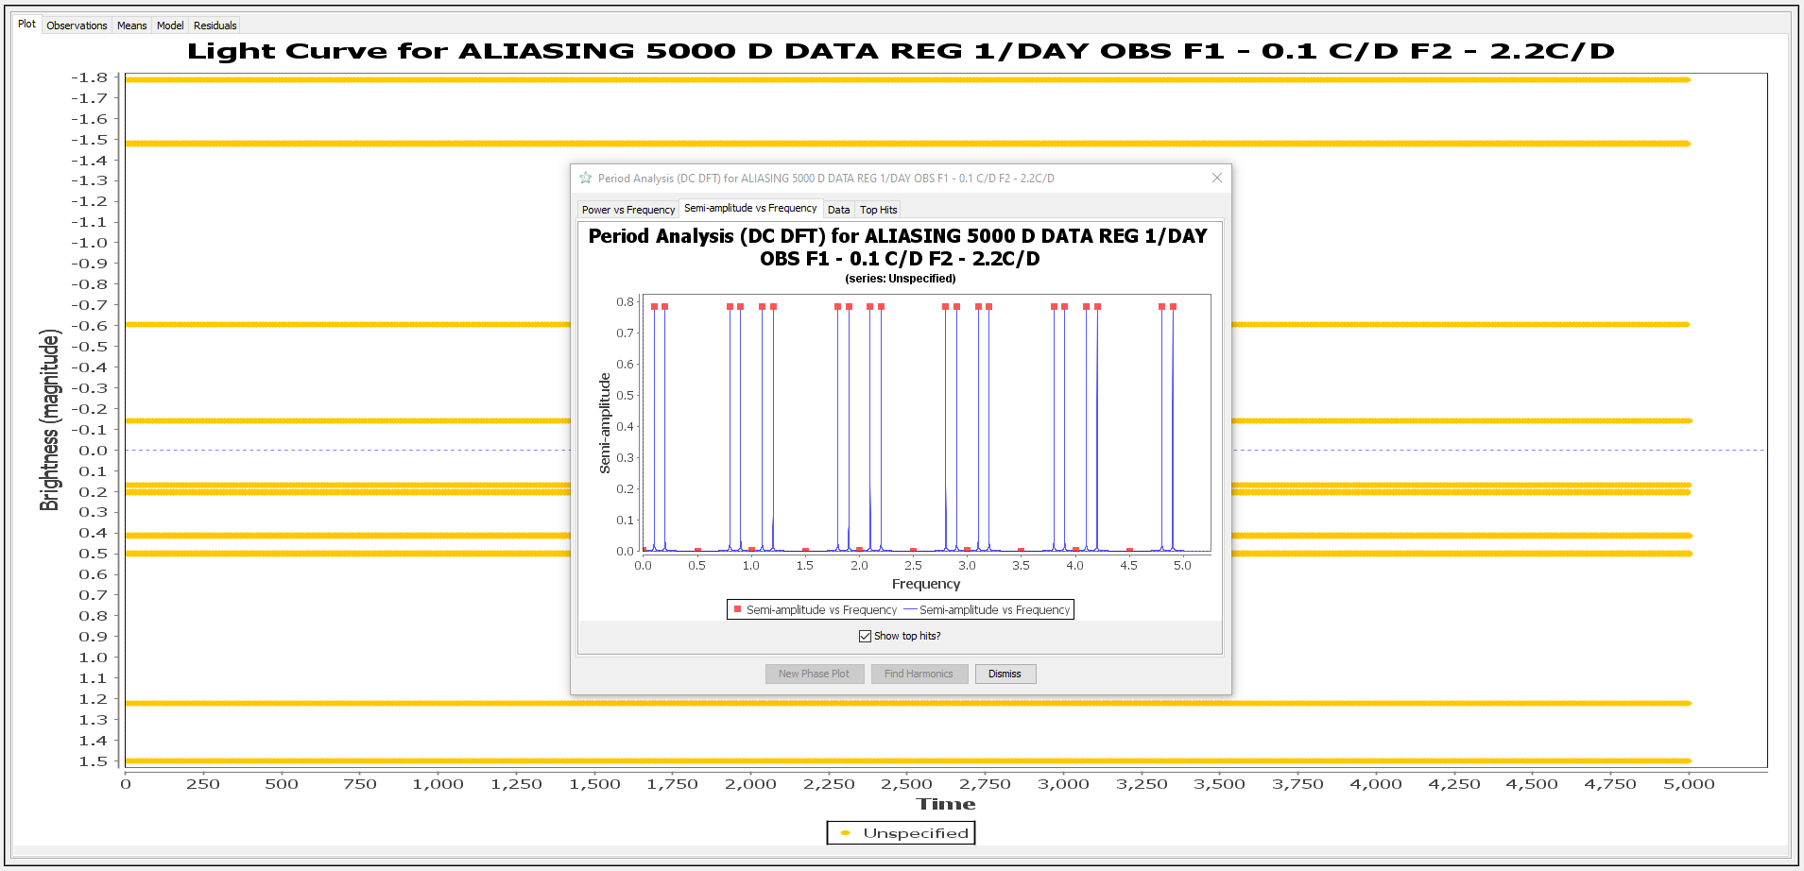Select the Plot tab in main window
Viewport: 1804px width, 871px height.
pyautogui.click(x=27, y=25)
